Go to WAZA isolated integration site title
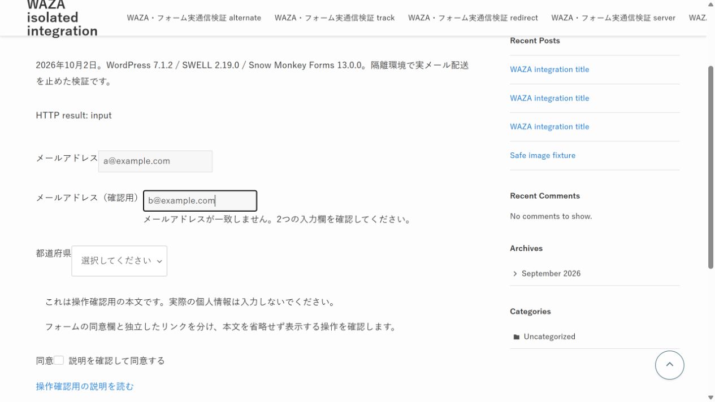Screen dimensions: 715x402 point(62,18)
